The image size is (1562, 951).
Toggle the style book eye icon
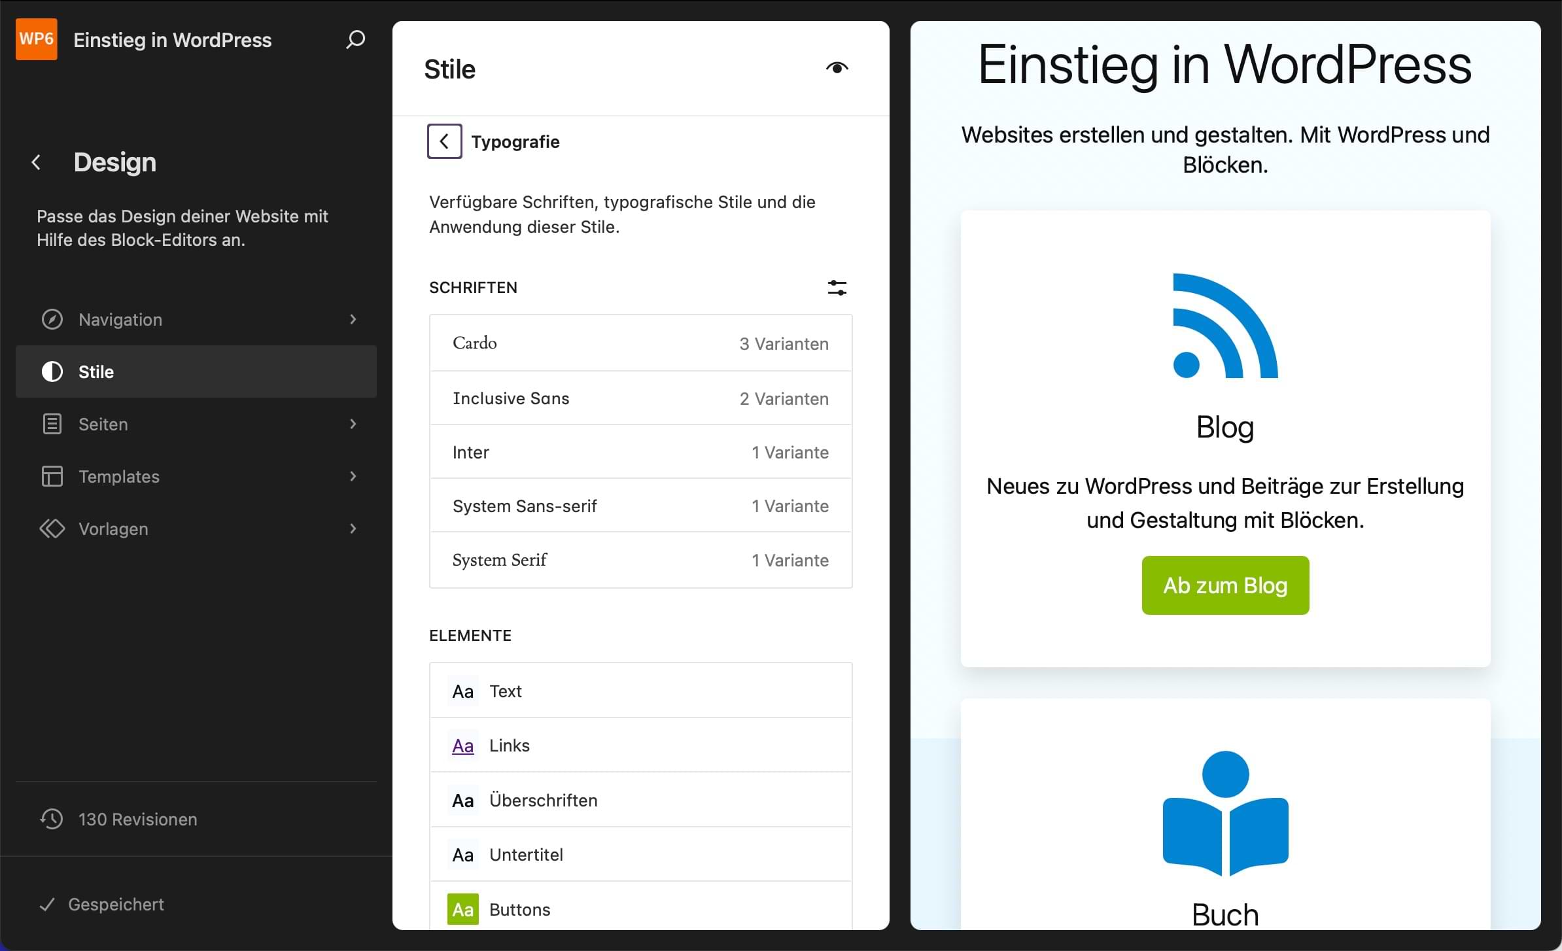[x=837, y=68]
